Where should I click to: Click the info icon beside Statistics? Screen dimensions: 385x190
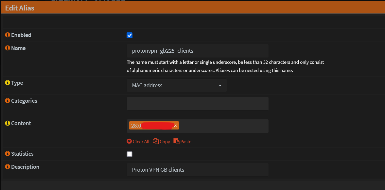click(x=8, y=154)
